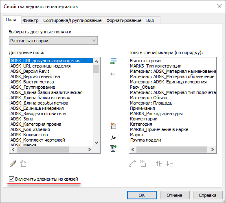Click the available fields list down-scroll arrow
Image resolution: width=226 pixels, height=203 pixels.
coord(96,143)
